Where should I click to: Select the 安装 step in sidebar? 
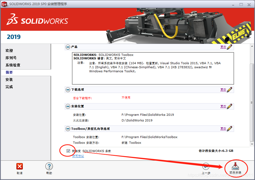point(9,80)
